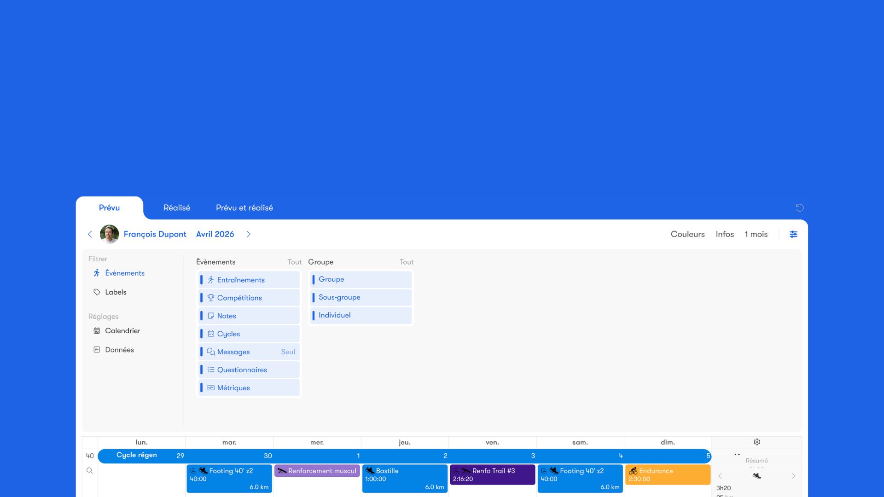
Task: Click the chat bubbles icon on Messages
Action: [211, 352]
